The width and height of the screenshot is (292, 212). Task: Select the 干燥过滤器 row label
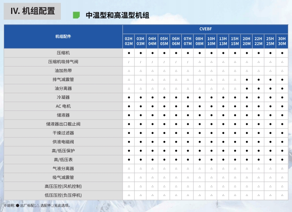coord(63,133)
